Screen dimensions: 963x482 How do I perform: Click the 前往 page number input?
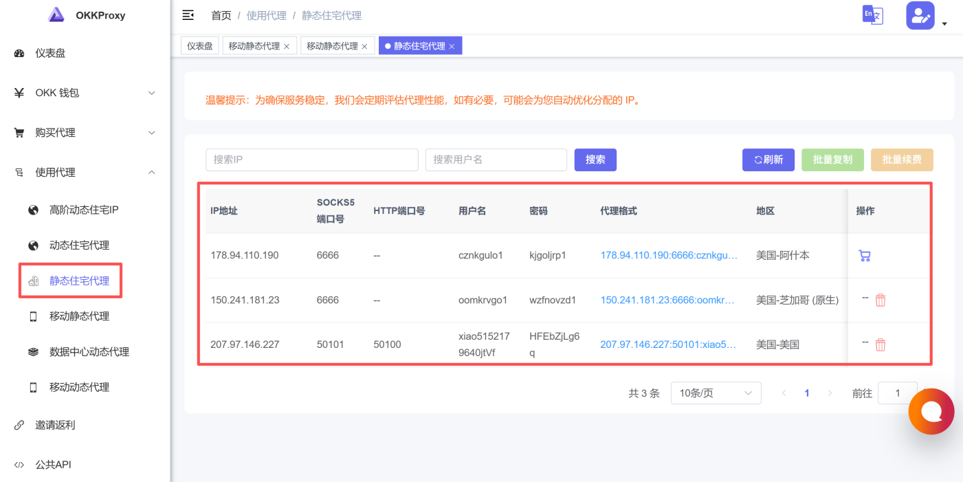(898, 393)
